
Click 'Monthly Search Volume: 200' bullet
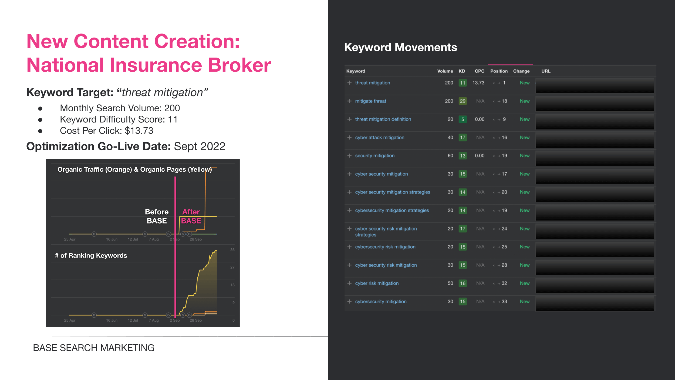(120, 108)
